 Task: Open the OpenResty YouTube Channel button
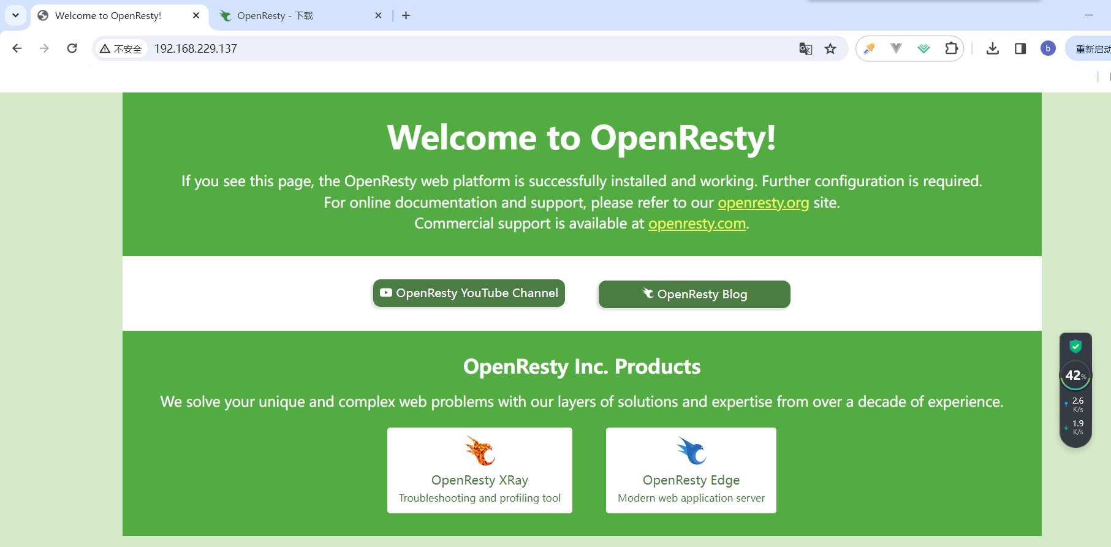pos(469,293)
